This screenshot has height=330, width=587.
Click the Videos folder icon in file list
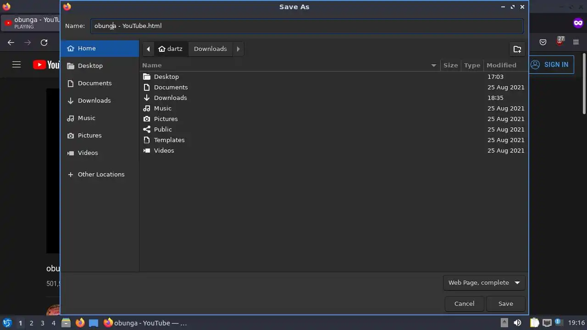pos(147,150)
